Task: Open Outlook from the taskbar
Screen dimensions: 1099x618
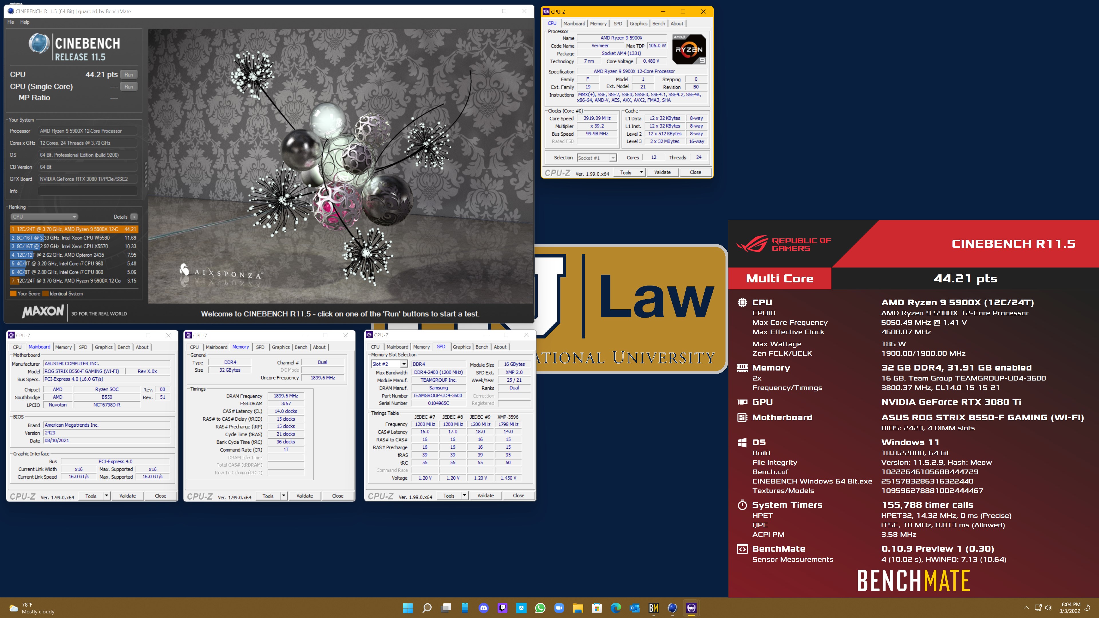Action: click(635, 608)
